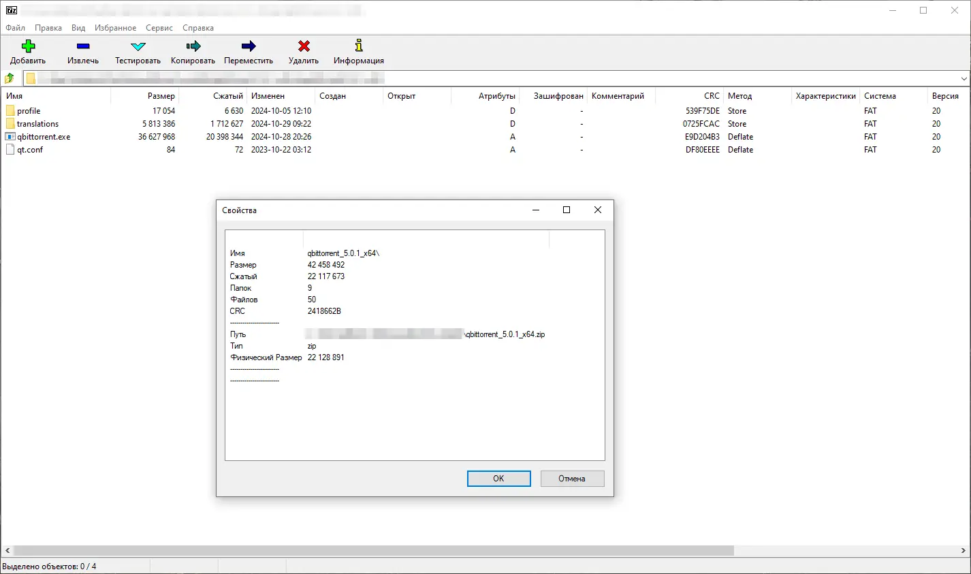971x574 pixels.
Task: Open the Файл menu
Action: [16, 28]
